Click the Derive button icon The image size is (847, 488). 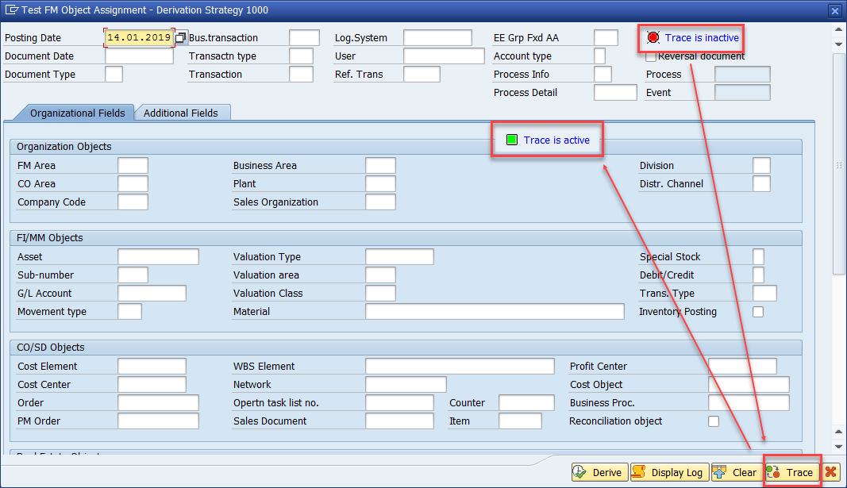[580, 472]
